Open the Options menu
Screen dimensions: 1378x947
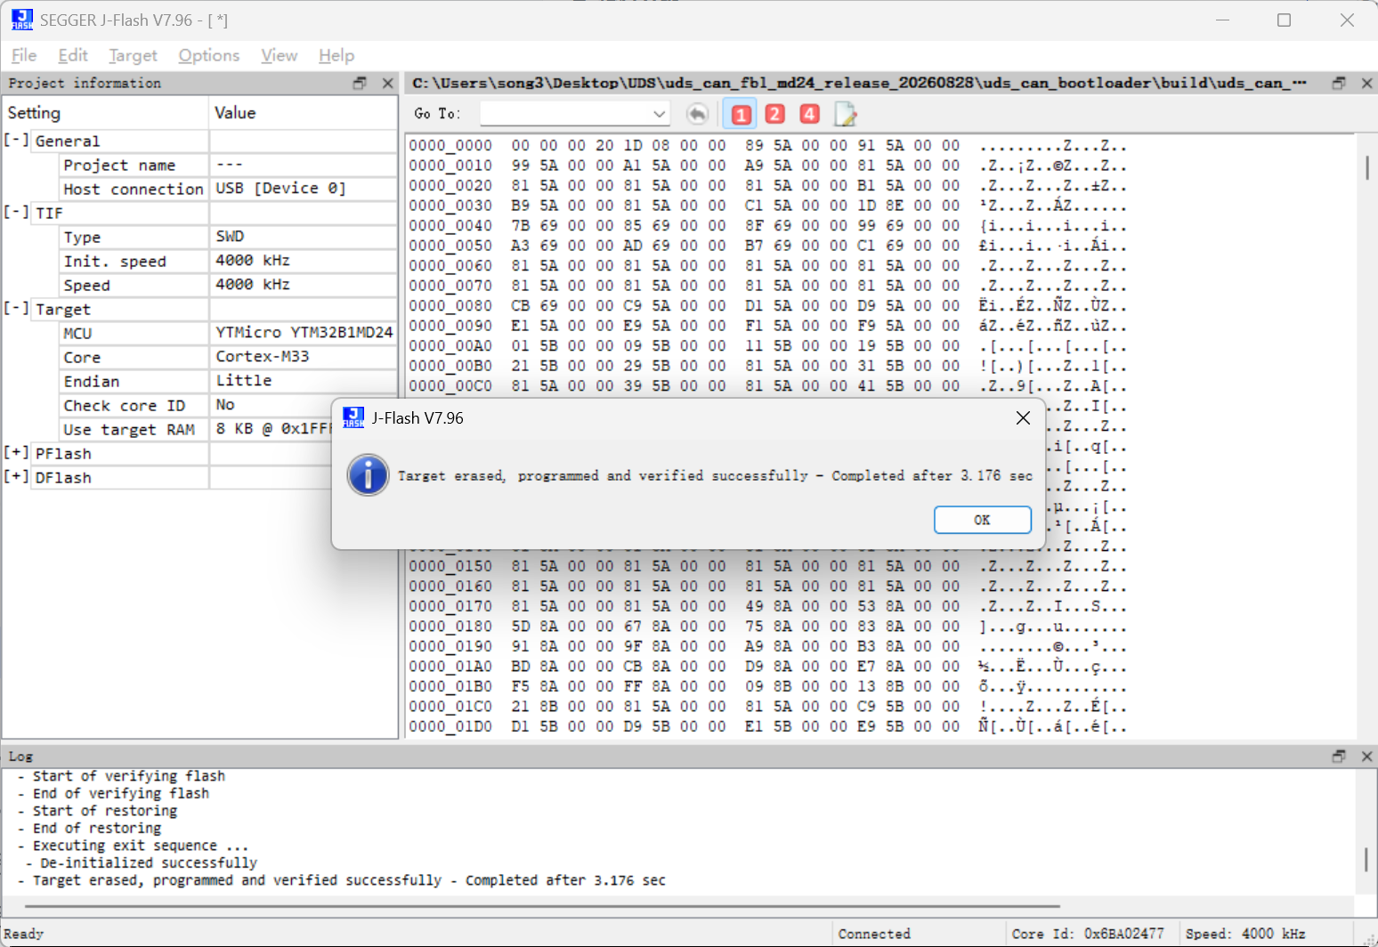pyautogui.click(x=209, y=55)
